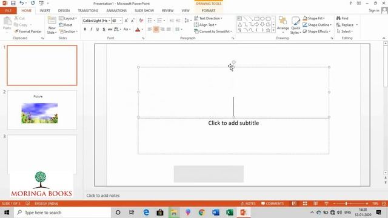388x218 pixels.
Task: Open the Shape Outline dropdown
Action: 317,25
